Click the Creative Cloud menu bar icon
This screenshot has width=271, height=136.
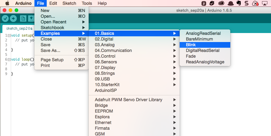tap(221, 3)
